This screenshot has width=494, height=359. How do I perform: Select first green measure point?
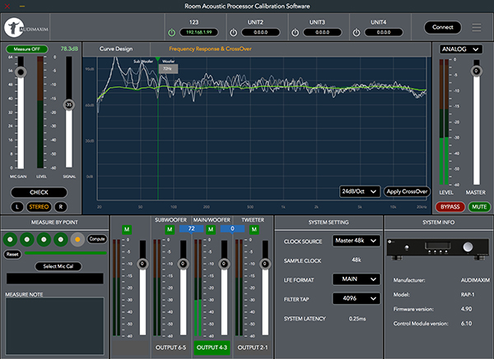pyautogui.click(x=10, y=240)
